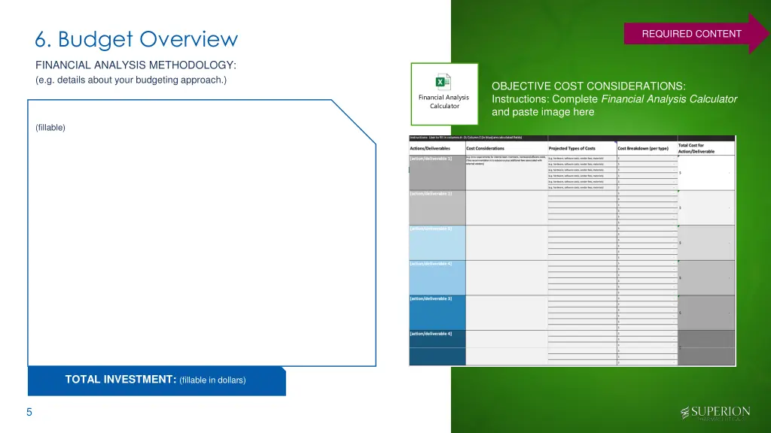Screen dimensions: 771x433
Task: Click the medium blue action/deliverable 3 cell
Action: point(437,313)
